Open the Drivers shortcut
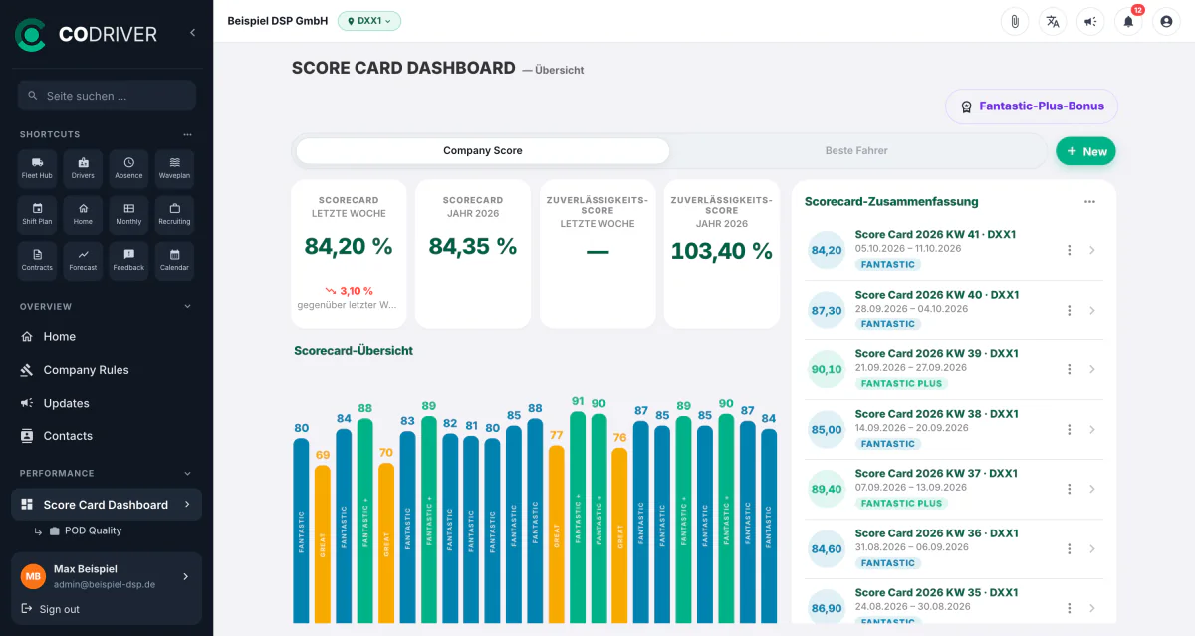This screenshot has height=636, width=1195. (x=83, y=168)
